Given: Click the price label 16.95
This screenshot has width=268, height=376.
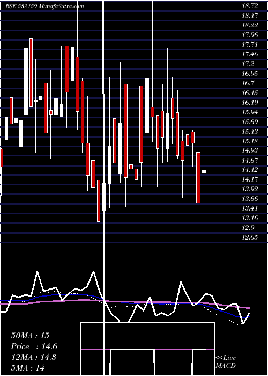Looking at the screenshot, I should coord(250,74).
